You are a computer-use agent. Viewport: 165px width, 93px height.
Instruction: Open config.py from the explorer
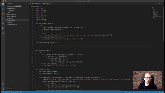[11, 18]
